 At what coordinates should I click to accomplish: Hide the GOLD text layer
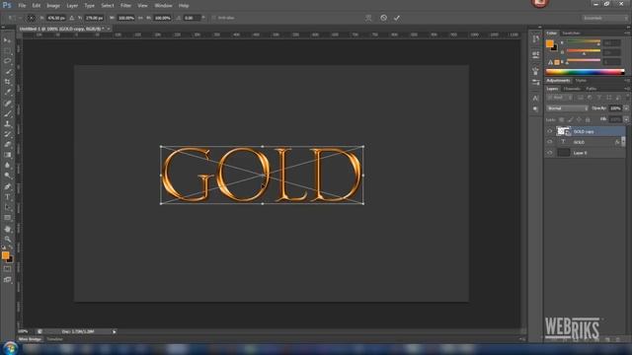(549, 142)
